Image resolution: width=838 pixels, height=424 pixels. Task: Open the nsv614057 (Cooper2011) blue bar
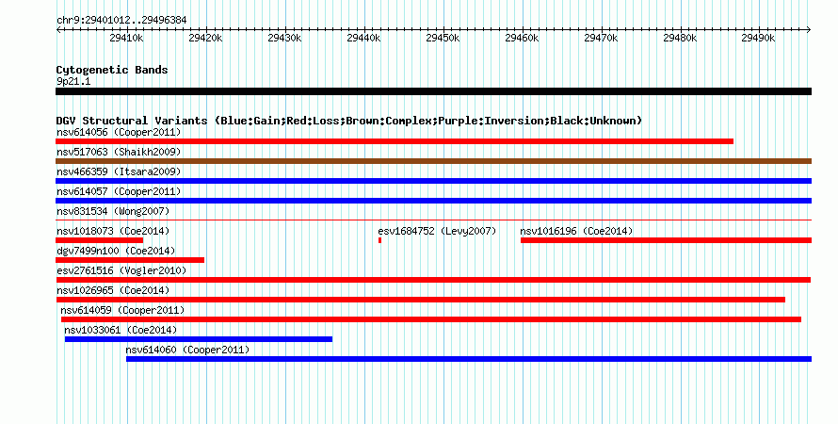[x=433, y=201]
